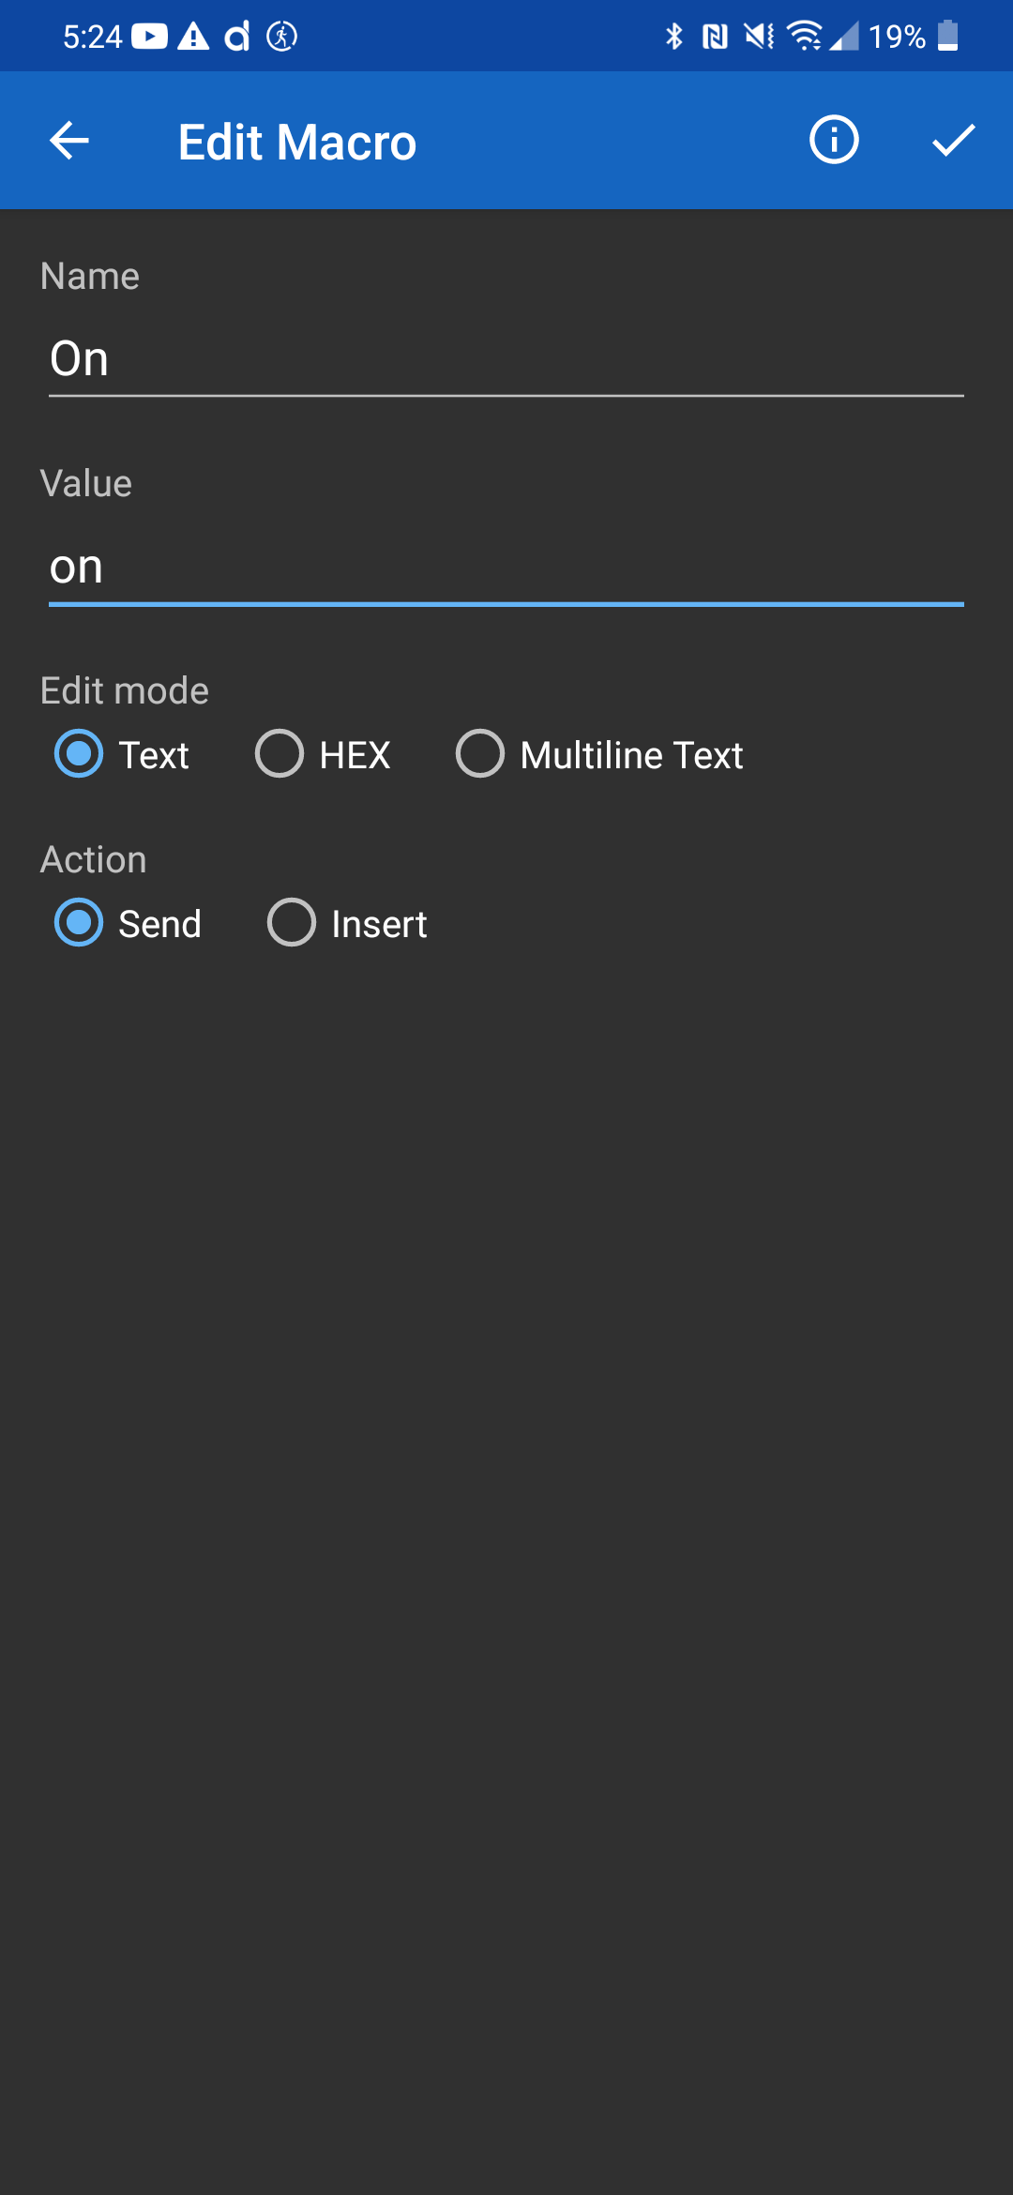The image size is (1013, 2195).
Task: Focus the Value input field
Action: click(506, 567)
